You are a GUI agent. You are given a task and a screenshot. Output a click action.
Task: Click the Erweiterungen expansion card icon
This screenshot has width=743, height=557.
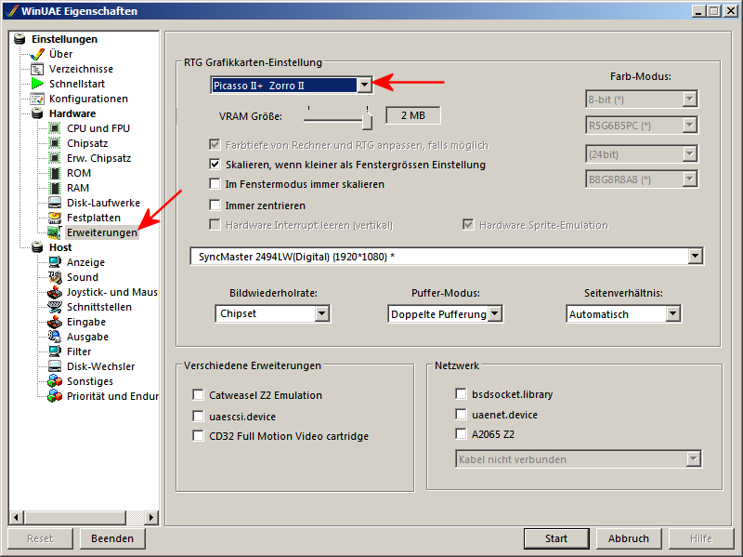tap(54, 232)
